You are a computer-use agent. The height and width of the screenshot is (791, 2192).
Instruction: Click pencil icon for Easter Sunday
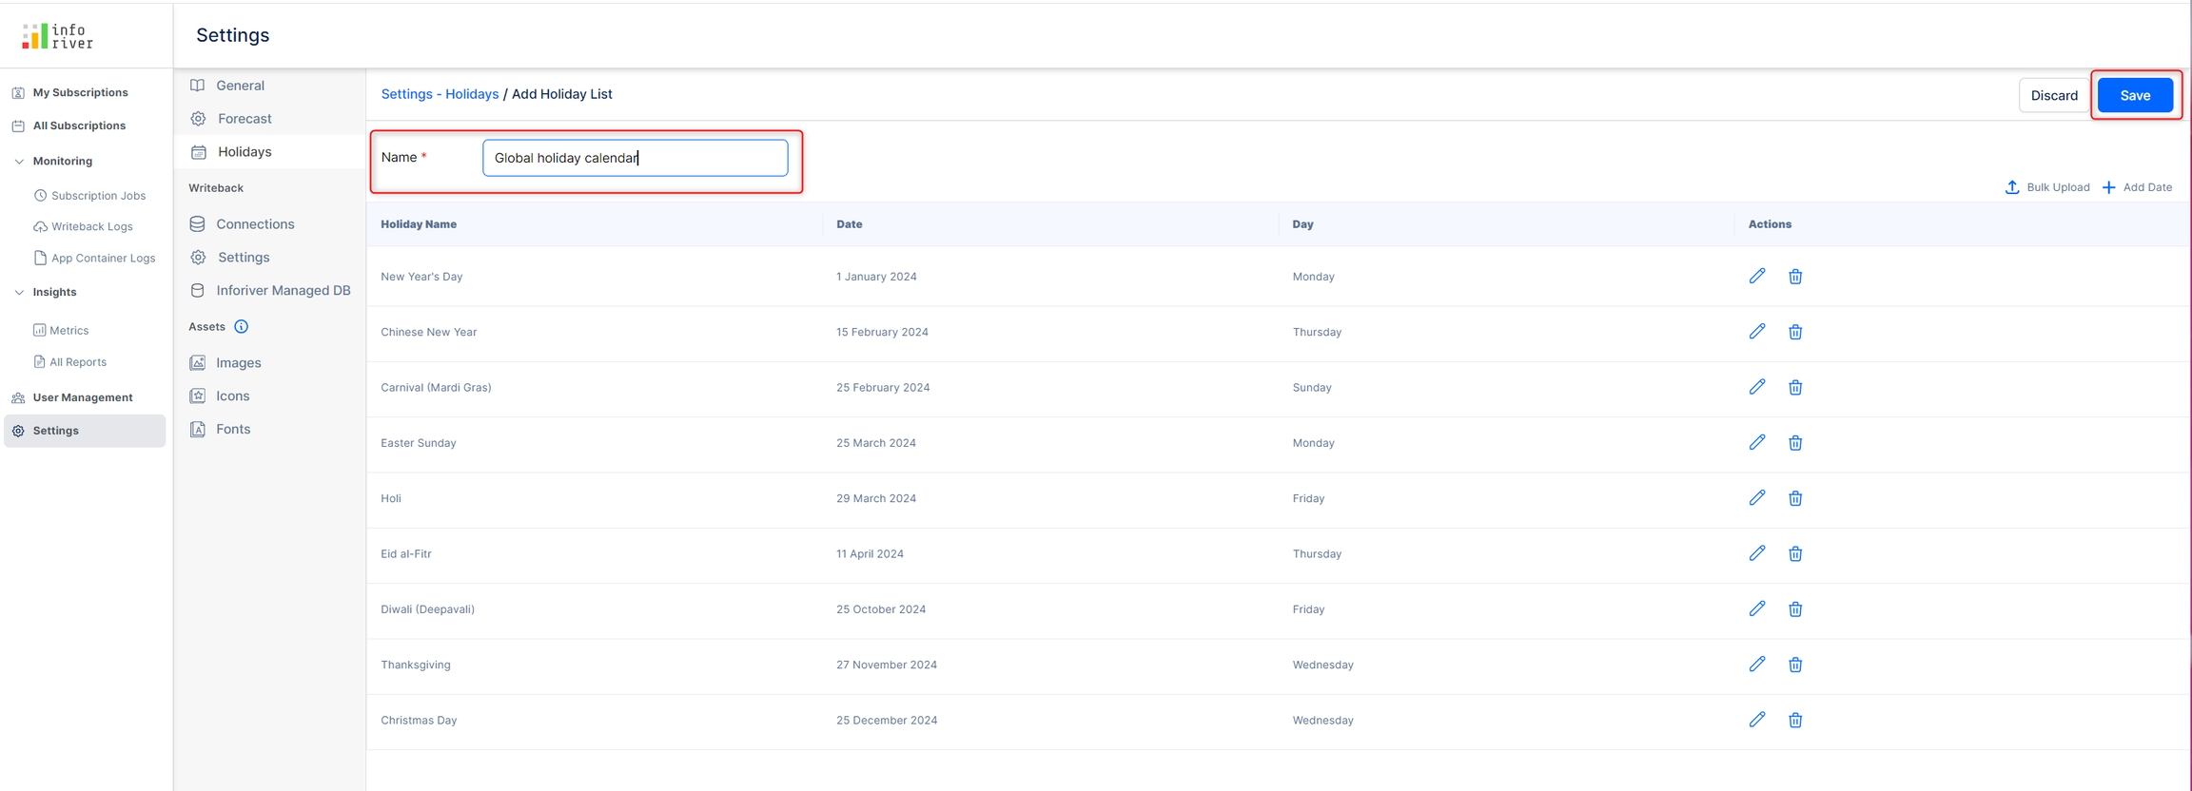(x=1756, y=442)
